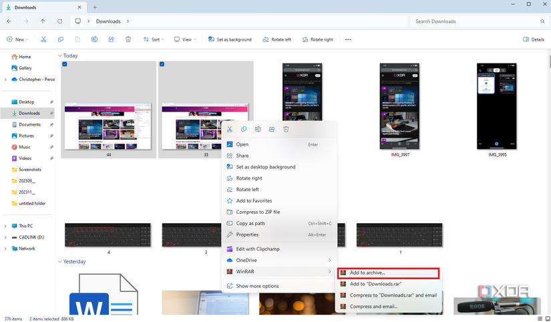Click Set as background button
Screen dimensions: 551x322
click(230, 39)
